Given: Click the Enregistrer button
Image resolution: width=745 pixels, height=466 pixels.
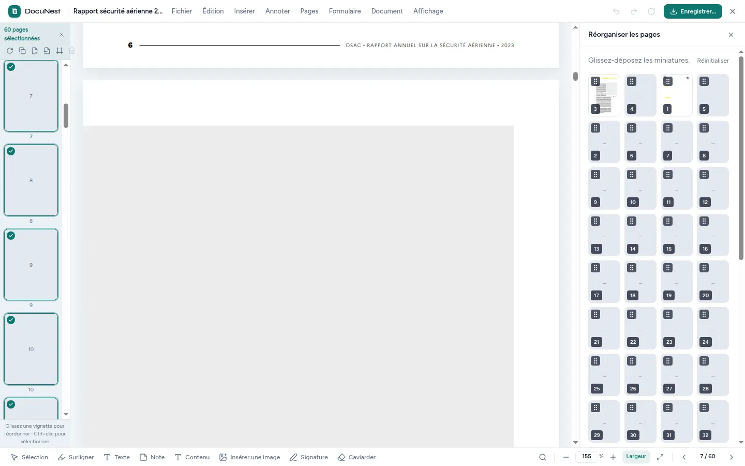Looking at the screenshot, I should [x=693, y=11].
